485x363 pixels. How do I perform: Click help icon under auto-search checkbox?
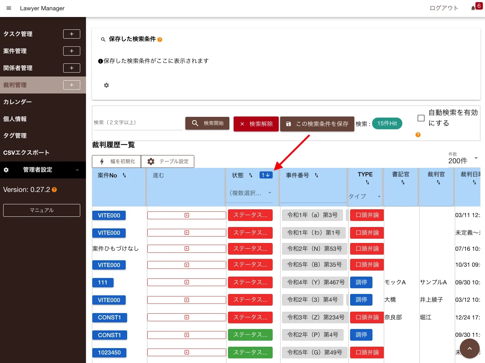[418, 135]
